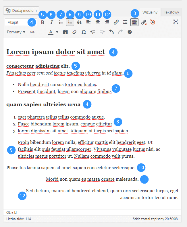Click the paste as text clipboard icon

[65, 32]
